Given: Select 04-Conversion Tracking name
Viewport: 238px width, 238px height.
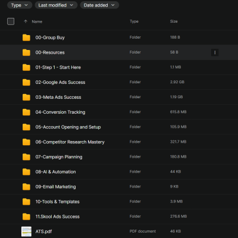Looking at the screenshot, I should coord(60,112).
